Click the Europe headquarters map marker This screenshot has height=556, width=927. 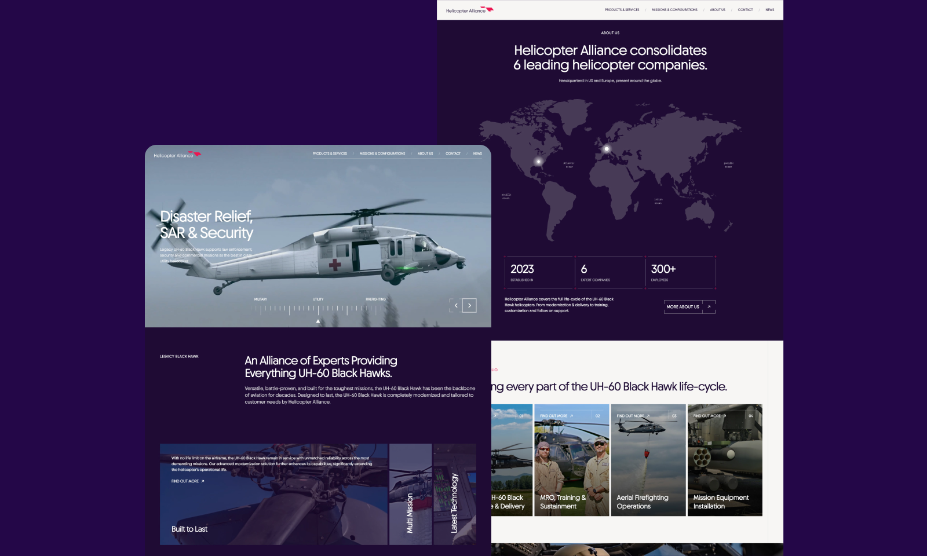pos(607,149)
